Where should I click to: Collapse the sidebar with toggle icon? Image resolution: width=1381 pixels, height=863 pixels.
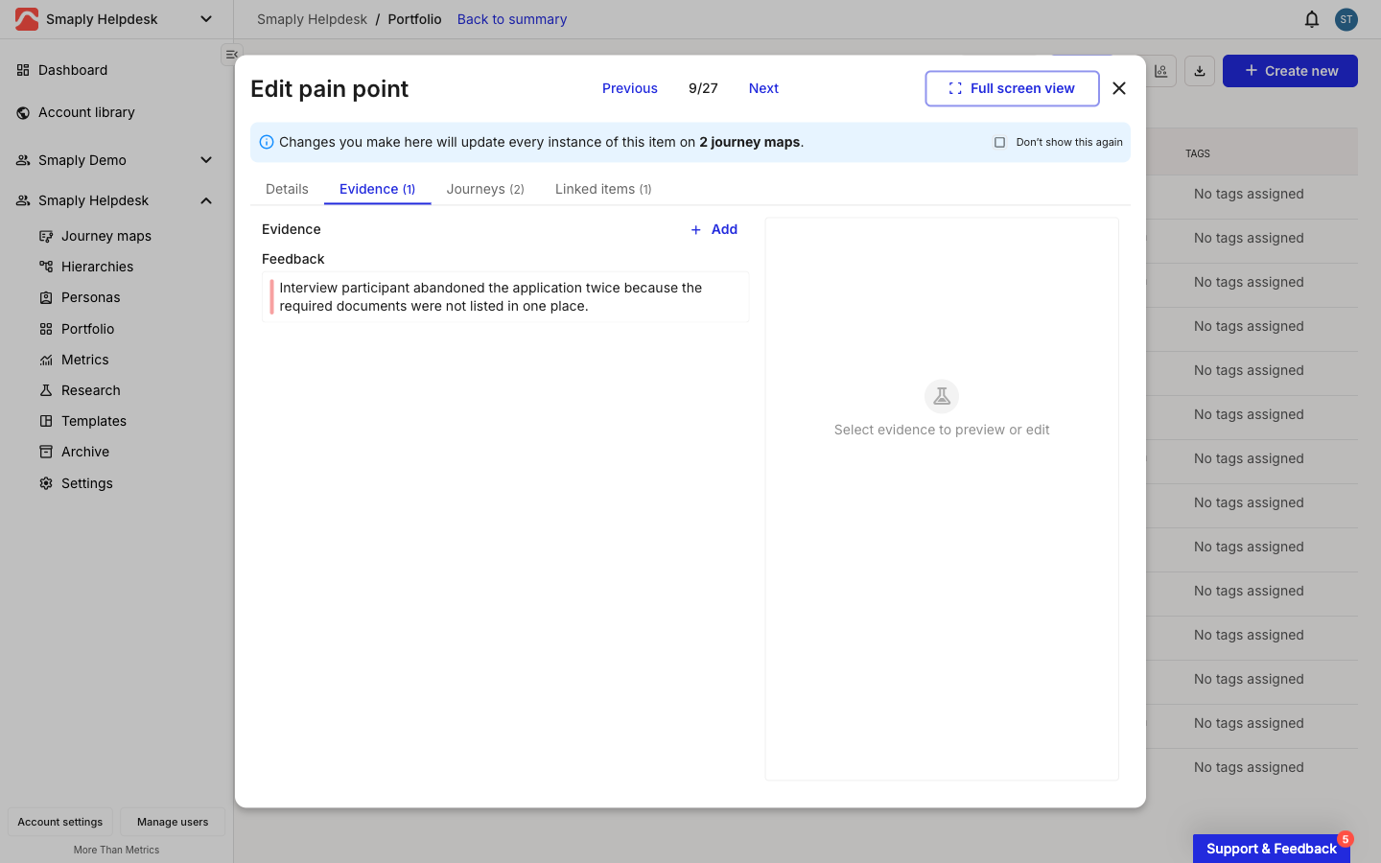[x=231, y=55]
